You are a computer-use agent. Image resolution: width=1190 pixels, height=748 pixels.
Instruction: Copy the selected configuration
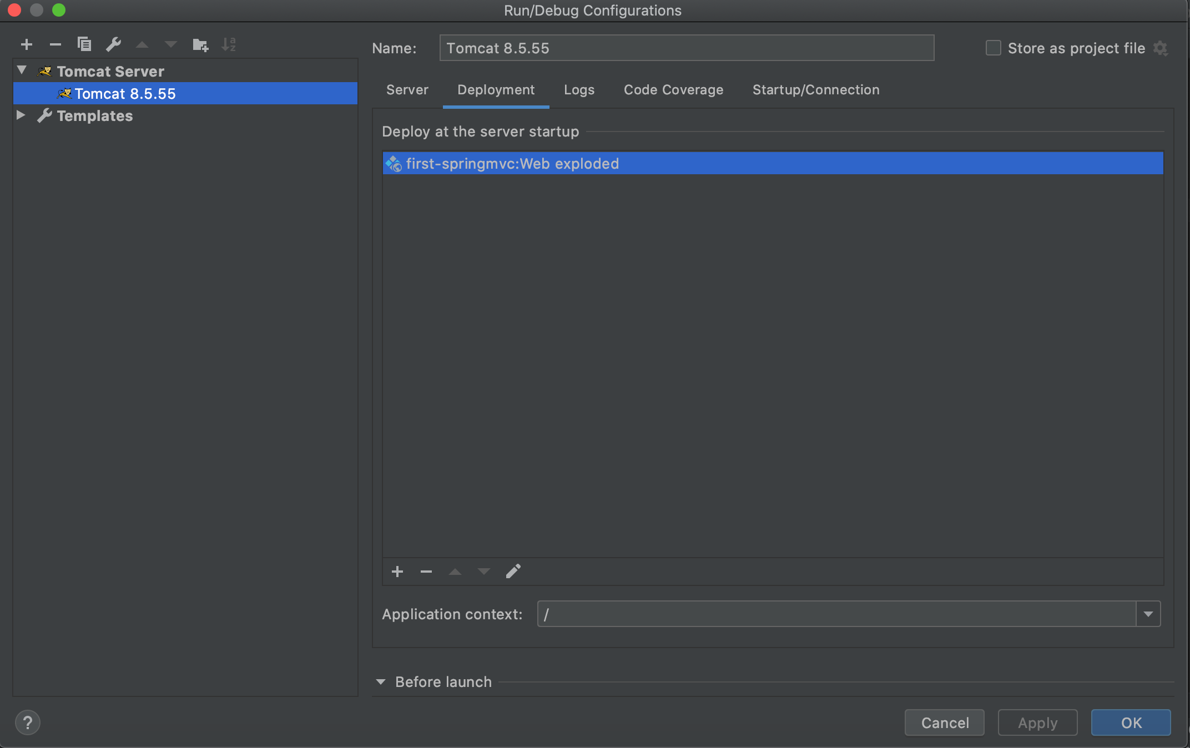84,44
